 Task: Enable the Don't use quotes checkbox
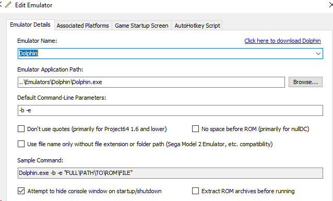pyautogui.click(x=21, y=129)
